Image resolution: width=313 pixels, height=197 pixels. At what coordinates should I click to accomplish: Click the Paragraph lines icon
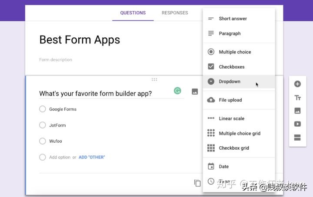click(x=211, y=33)
